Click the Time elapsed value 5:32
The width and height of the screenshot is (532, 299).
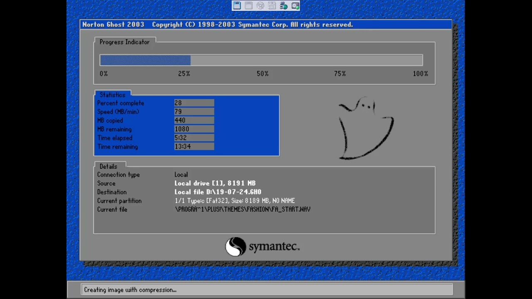click(194, 138)
